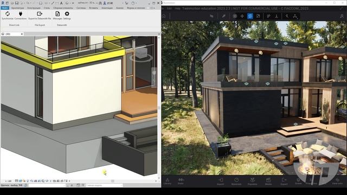Click the Synchronize icon in Revit ribbon

point(8,14)
